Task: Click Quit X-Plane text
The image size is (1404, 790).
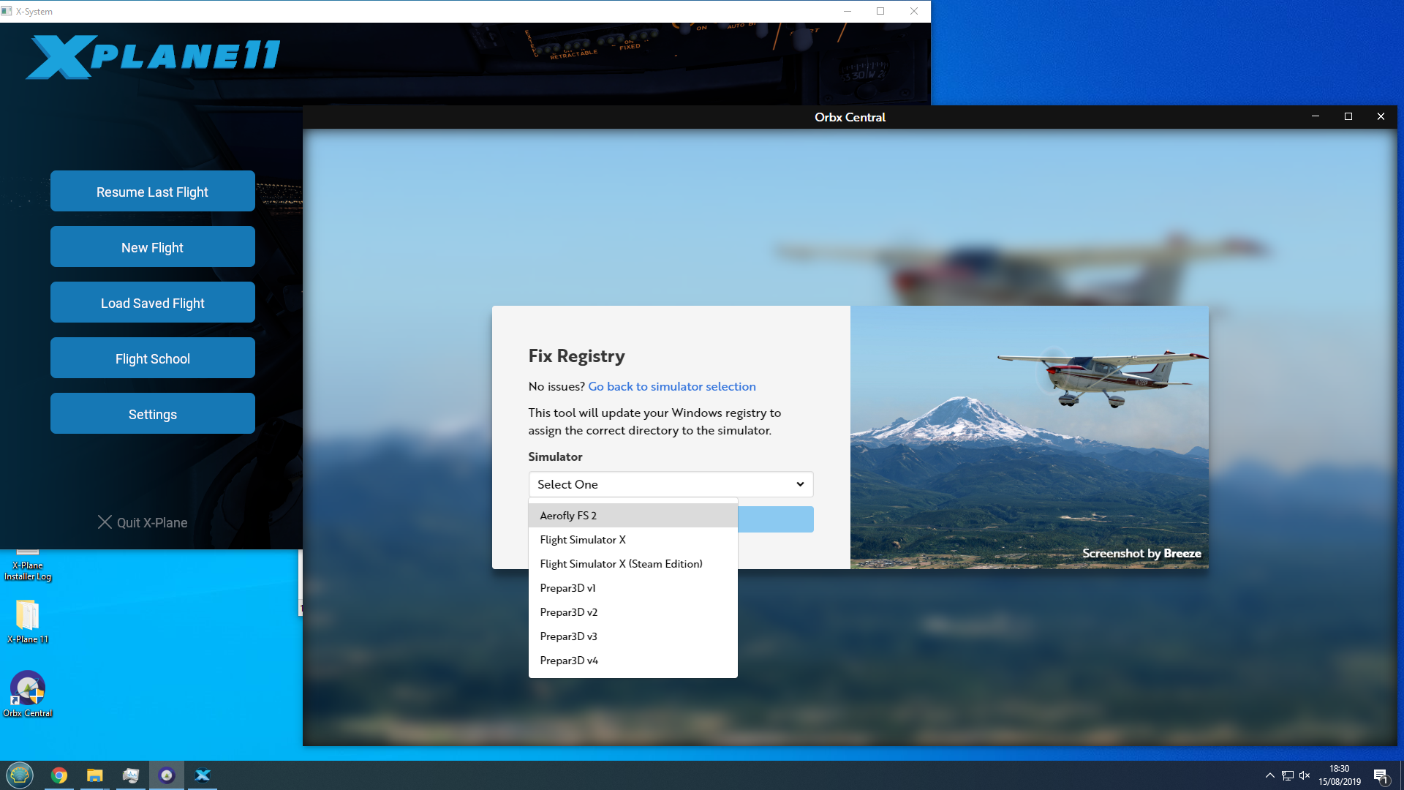Action: [x=152, y=522]
